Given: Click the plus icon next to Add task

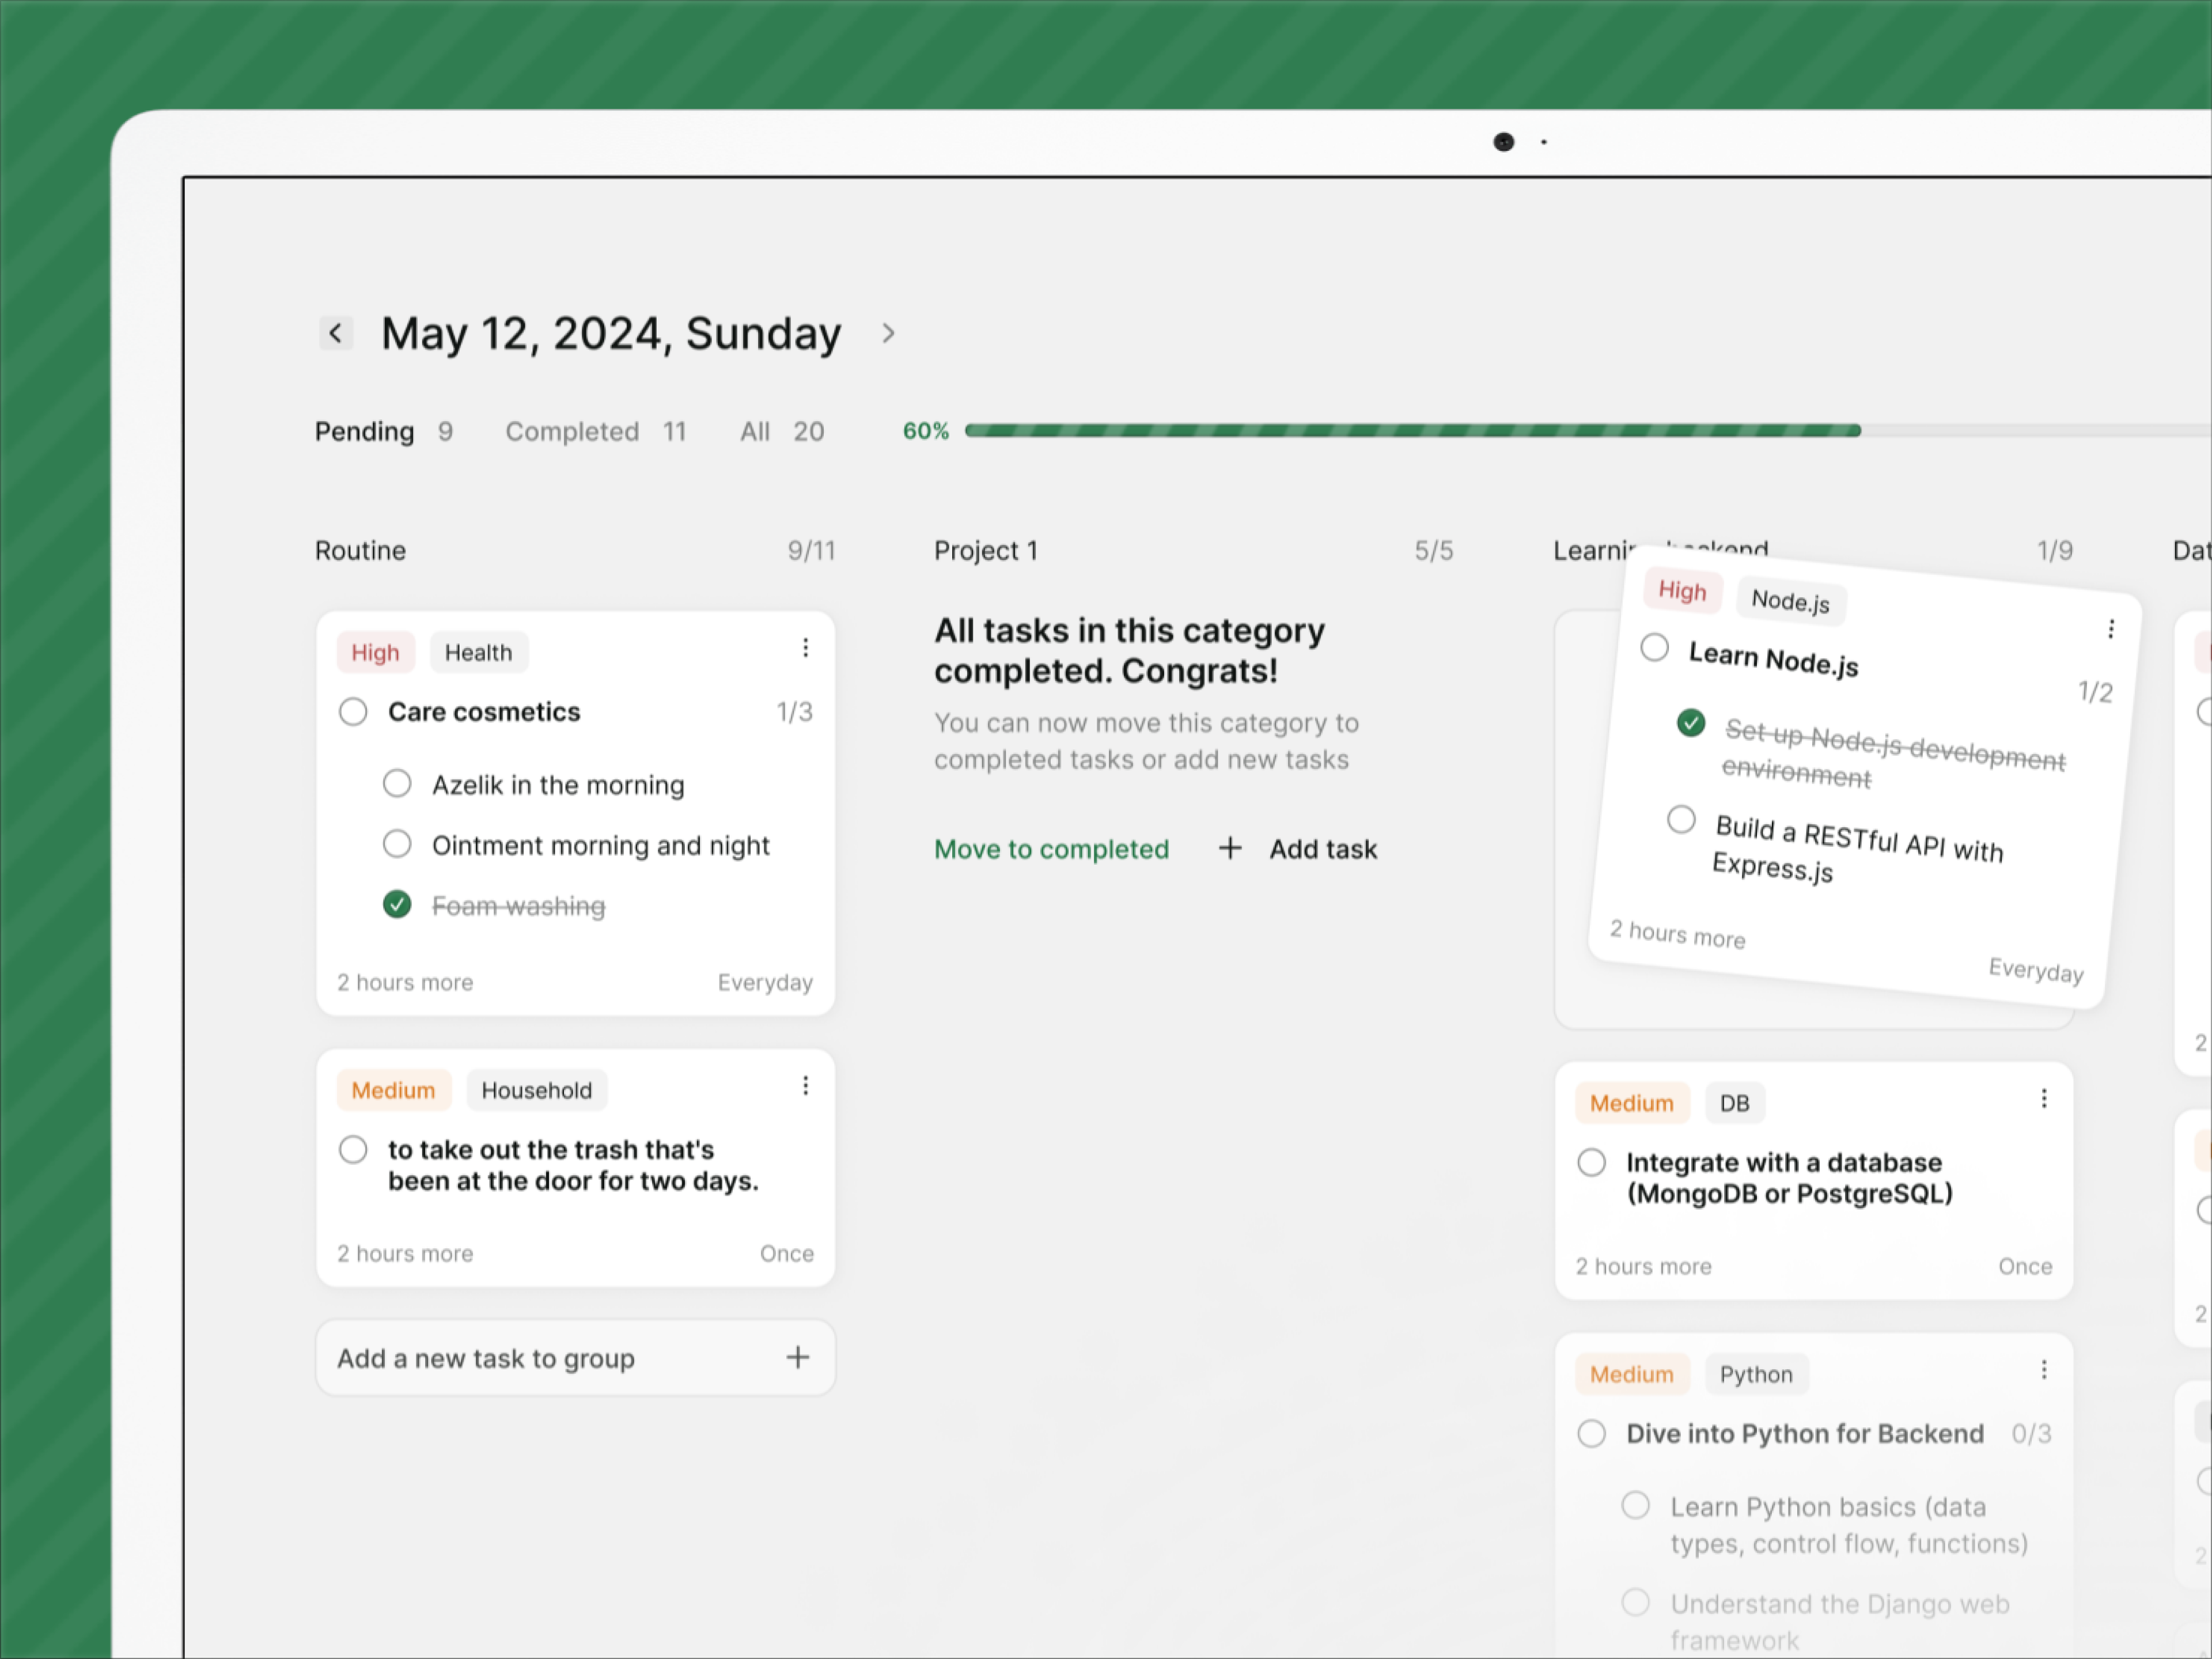Looking at the screenshot, I should click(x=1229, y=848).
